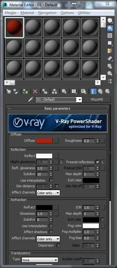Viewport: 117px width, 268px height.
Task: Assign material to selection icon
Action: click(x=26, y=91)
